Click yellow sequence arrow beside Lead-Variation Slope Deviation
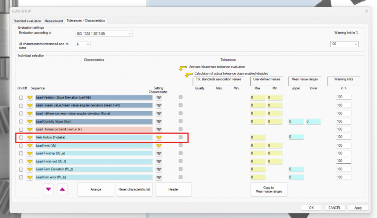 click(30, 98)
